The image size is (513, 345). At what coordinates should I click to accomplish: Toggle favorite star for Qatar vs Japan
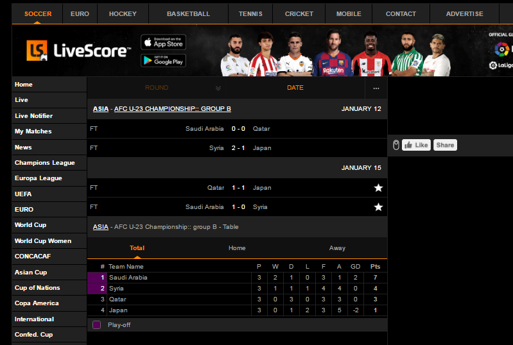378,188
